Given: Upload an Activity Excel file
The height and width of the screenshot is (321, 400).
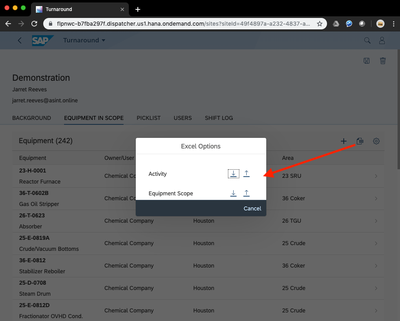Looking at the screenshot, I should click(x=246, y=174).
